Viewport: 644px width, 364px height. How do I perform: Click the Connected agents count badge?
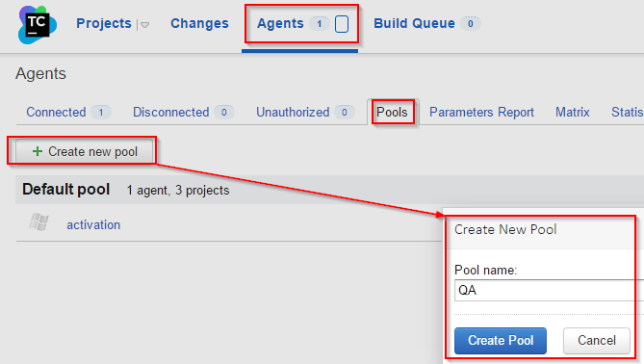[101, 112]
